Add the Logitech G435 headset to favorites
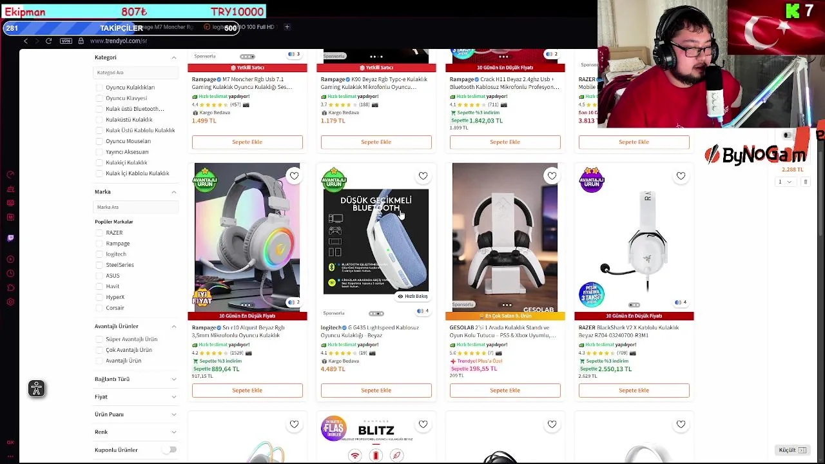Screen dimensions: 825x464 pyautogui.click(x=423, y=176)
